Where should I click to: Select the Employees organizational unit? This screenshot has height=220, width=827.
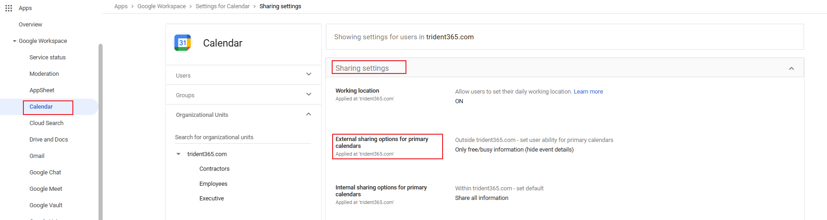213,184
